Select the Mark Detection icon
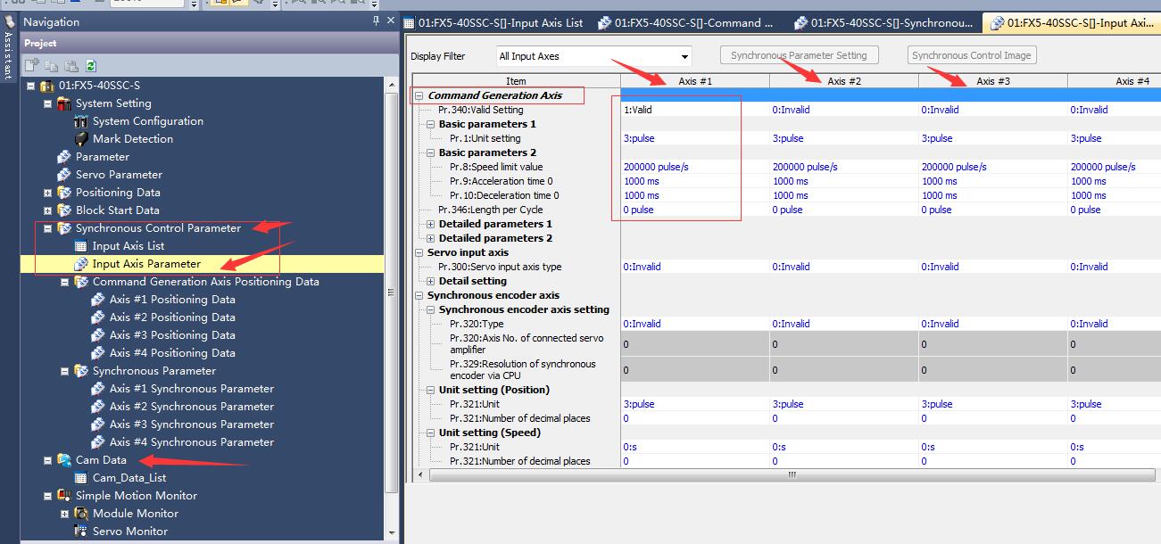This screenshot has width=1161, height=544. [x=81, y=139]
